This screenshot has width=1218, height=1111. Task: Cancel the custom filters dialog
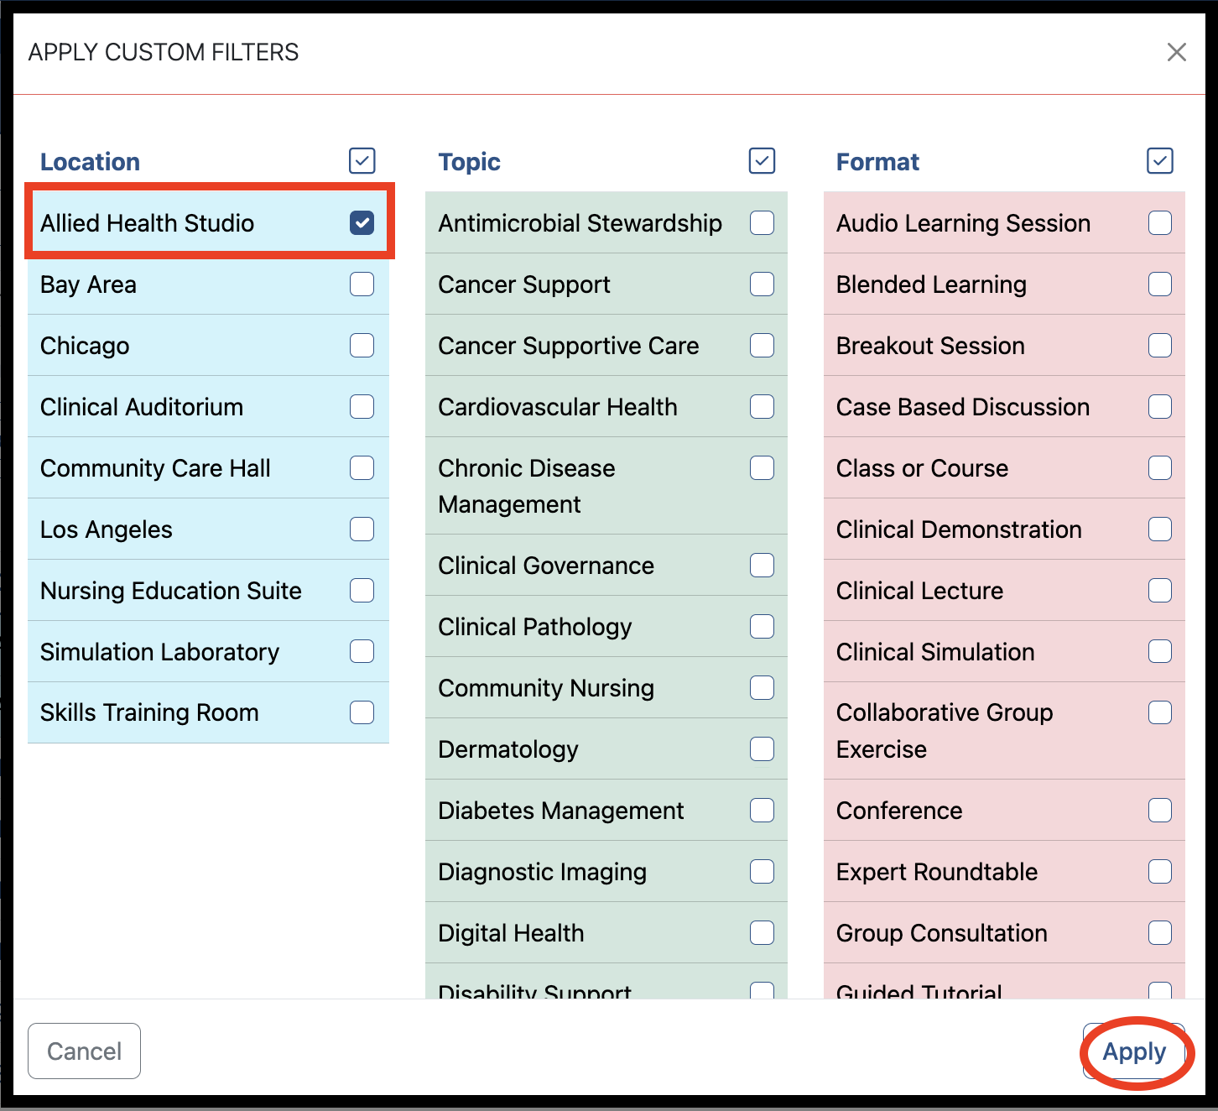84,1051
